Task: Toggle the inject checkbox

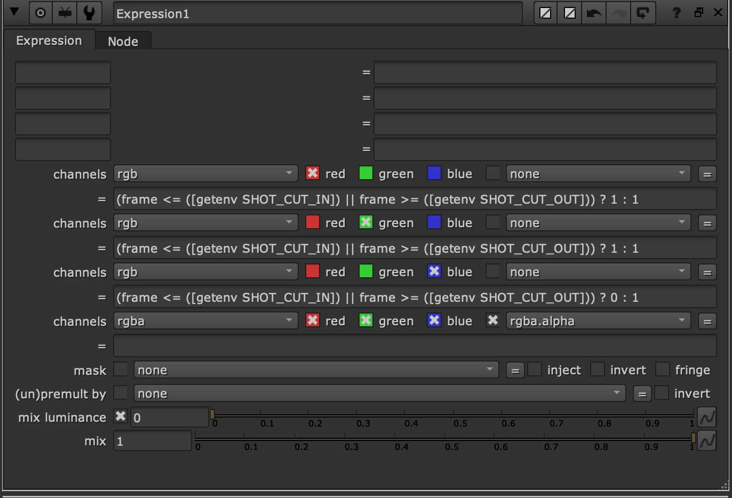Action: (x=535, y=370)
